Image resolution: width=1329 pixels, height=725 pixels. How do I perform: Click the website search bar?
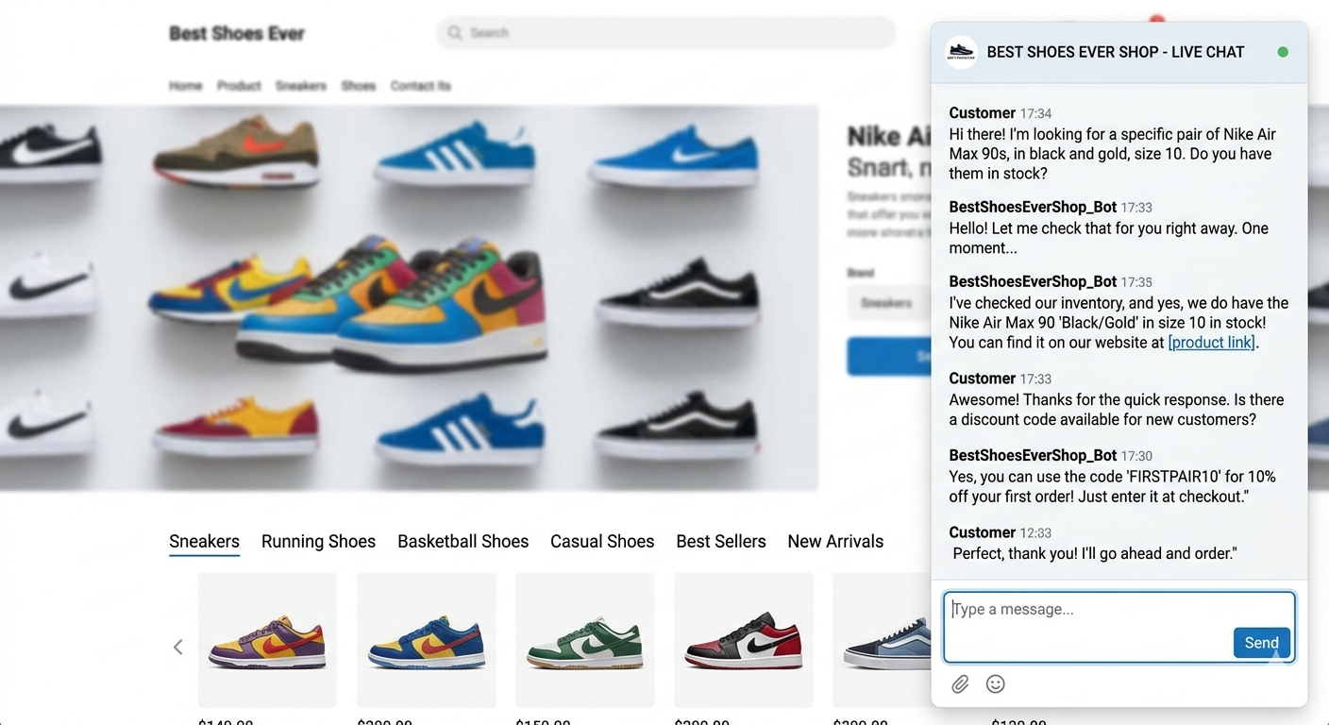(665, 33)
